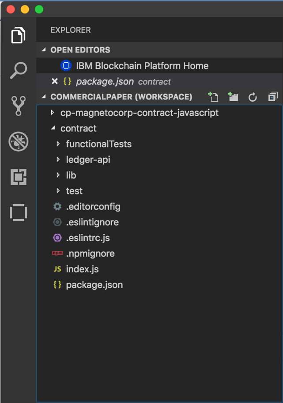Click the blue IBM Blockchain Platform Home icon
283x403 pixels.
[66, 66]
